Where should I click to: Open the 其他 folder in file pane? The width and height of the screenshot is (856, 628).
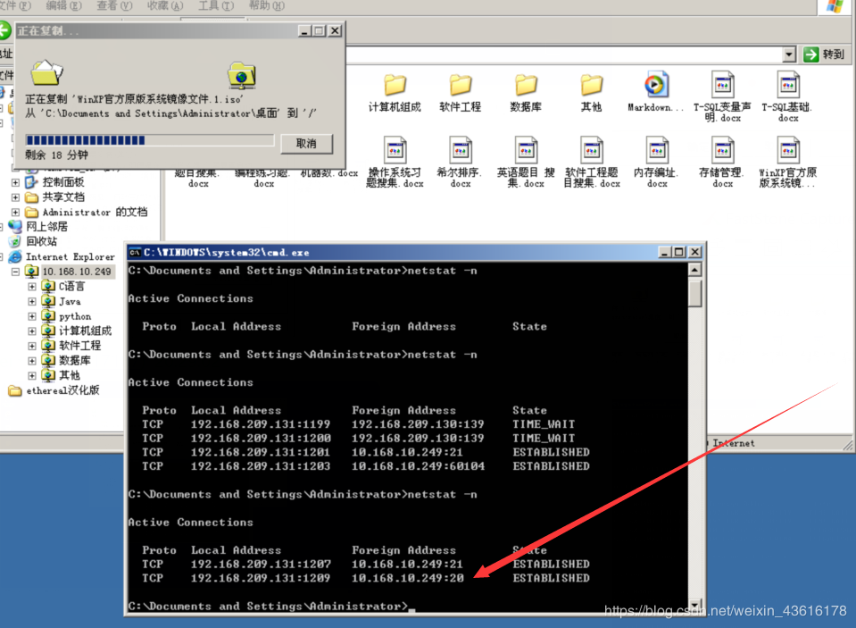click(x=591, y=85)
